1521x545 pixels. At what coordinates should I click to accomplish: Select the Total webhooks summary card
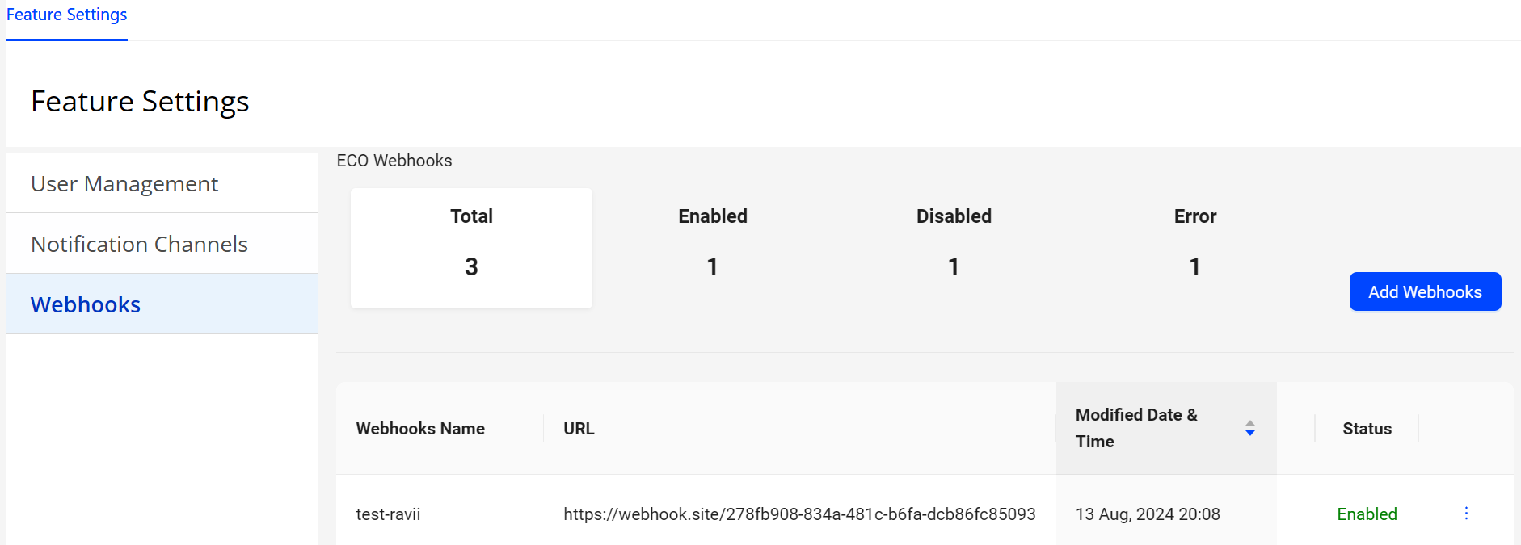click(x=471, y=248)
